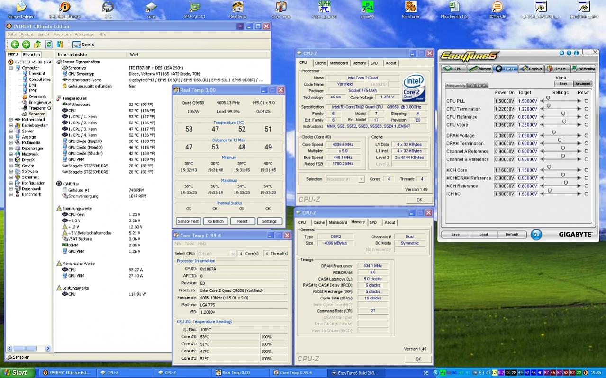This screenshot has width=606, height=378.
Task: Collapse the Computer node in EVEREST tree
Action: click(10, 68)
